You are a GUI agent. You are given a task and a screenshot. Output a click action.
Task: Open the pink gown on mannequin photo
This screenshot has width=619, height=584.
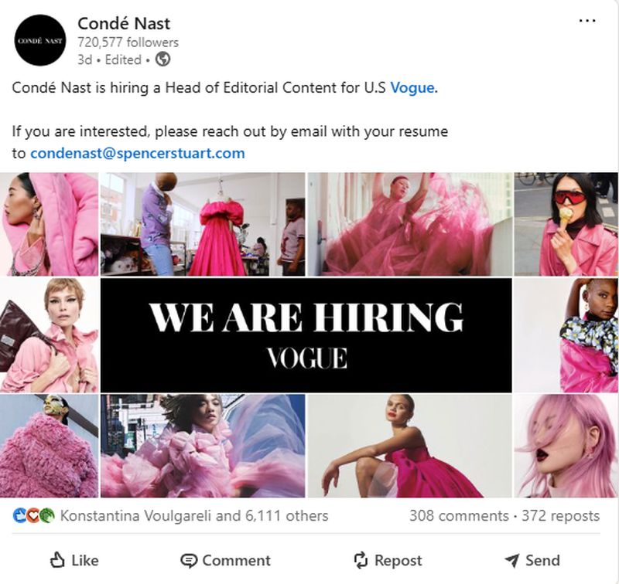(203, 224)
